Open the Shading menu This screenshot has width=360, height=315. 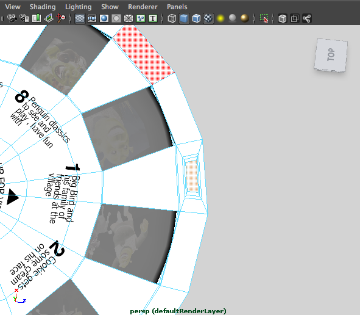click(x=43, y=7)
